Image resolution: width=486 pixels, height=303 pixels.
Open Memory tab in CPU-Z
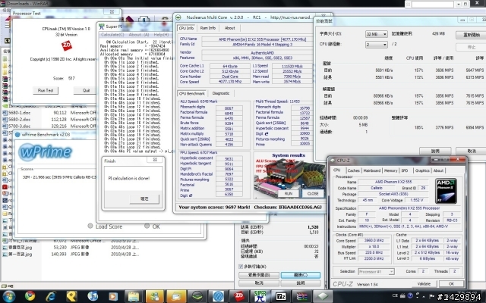pyautogui.click(x=390, y=170)
